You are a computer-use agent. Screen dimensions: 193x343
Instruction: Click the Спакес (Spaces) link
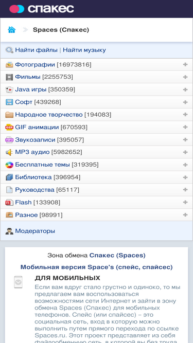pyautogui.click(x=117, y=255)
